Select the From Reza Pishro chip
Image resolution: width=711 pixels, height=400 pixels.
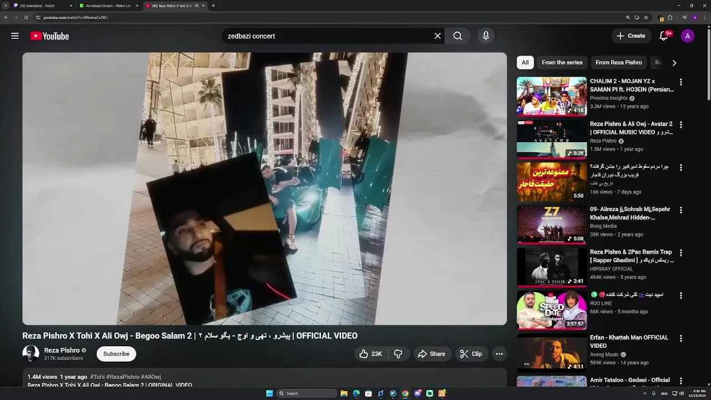coord(619,62)
